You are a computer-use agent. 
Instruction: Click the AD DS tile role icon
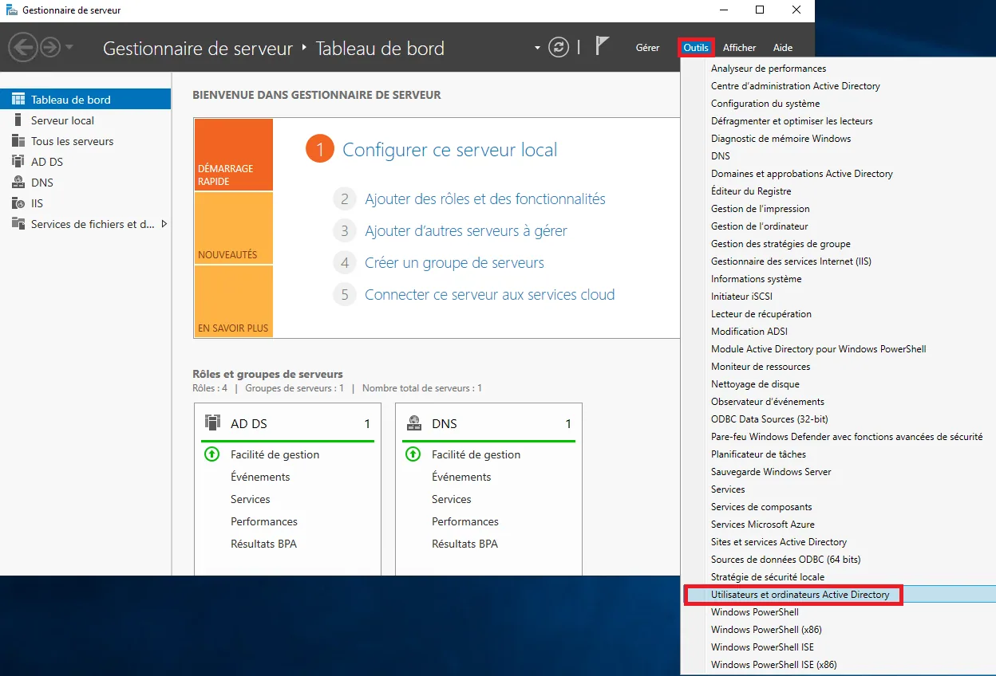(212, 422)
